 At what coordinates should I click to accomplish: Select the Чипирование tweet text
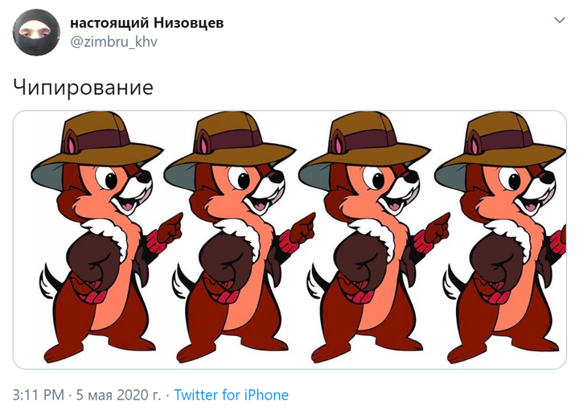(83, 88)
